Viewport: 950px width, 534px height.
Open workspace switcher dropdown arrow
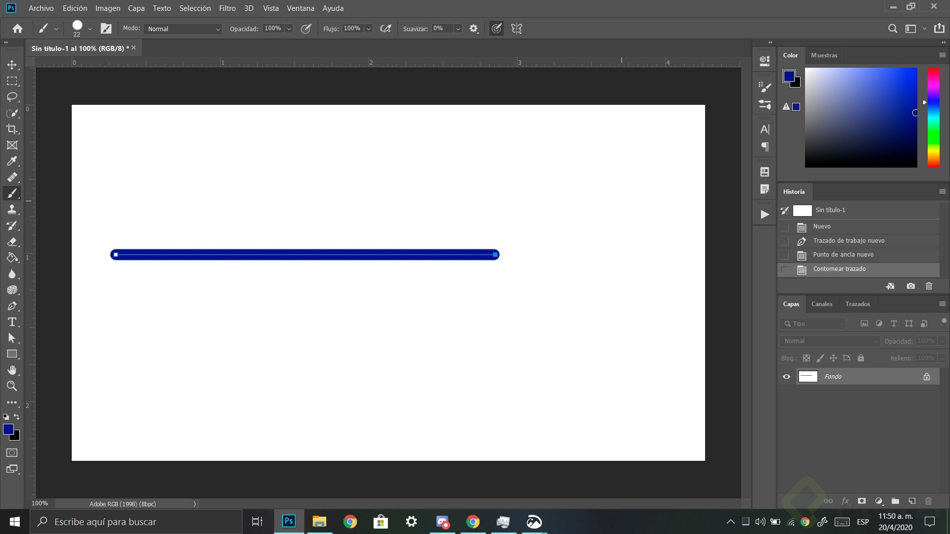pos(924,29)
